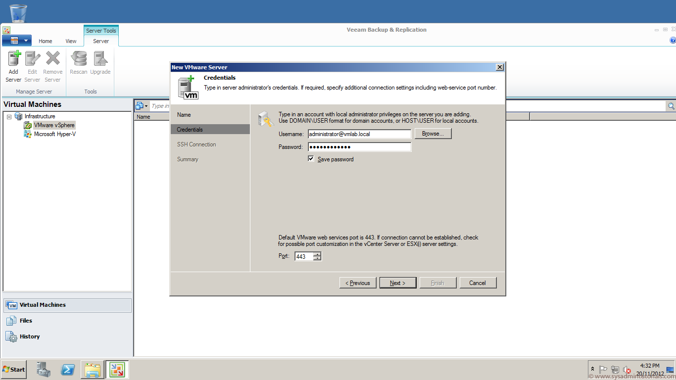
Task: Open the Windows Start menu
Action: pyautogui.click(x=13, y=370)
